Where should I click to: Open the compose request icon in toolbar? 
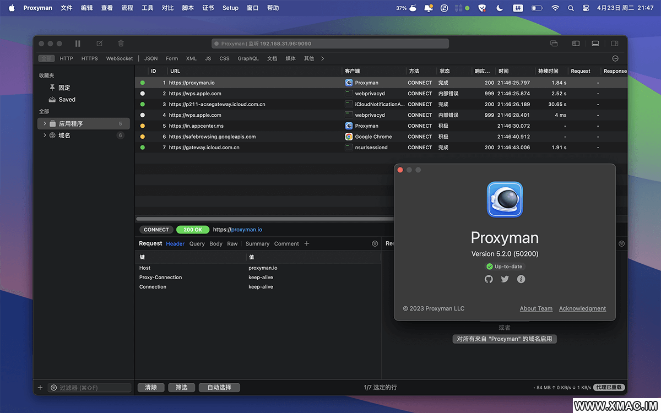click(100, 44)
